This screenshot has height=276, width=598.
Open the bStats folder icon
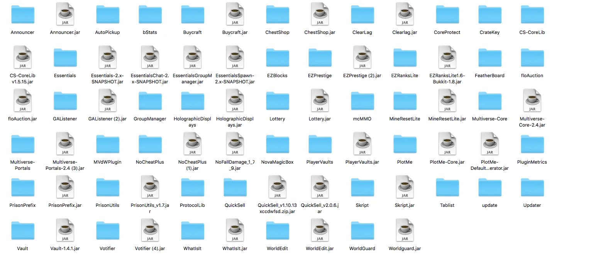(x=150, y=15)
